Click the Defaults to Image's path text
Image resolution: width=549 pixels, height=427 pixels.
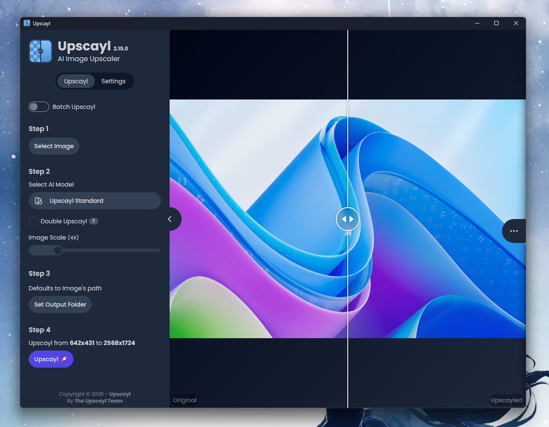[x=65, y=288]
